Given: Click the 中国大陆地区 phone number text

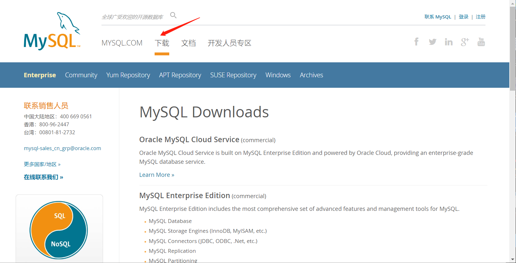Looking at the screenshot, I should tap(58, 116).
